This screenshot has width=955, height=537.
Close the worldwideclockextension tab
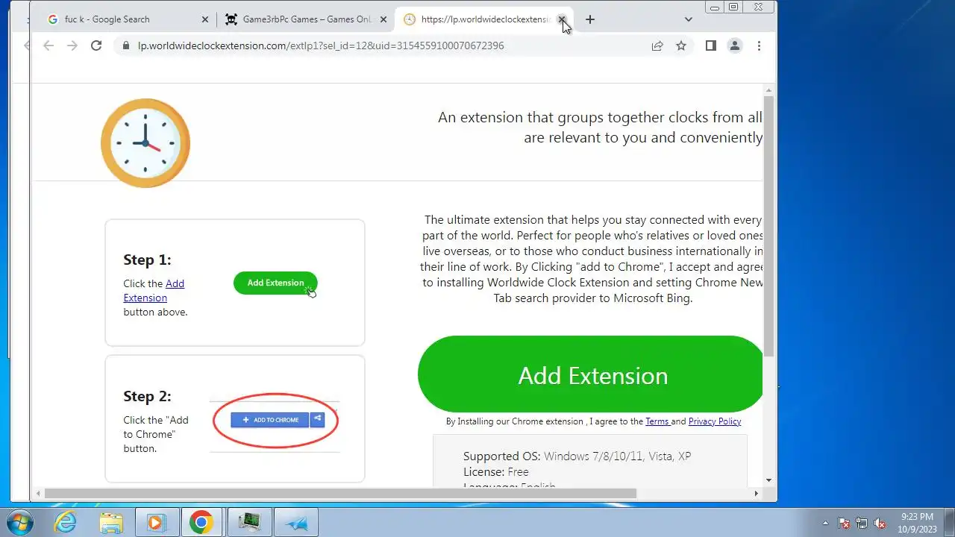tap(562, 19)
